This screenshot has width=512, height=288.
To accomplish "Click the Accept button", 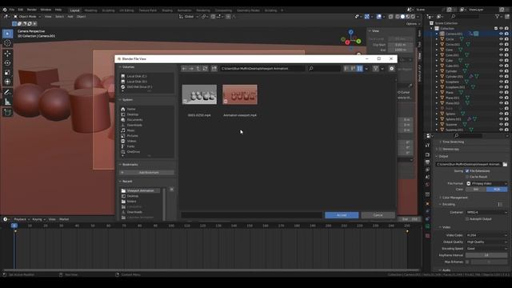I will (x=342, y=215).
